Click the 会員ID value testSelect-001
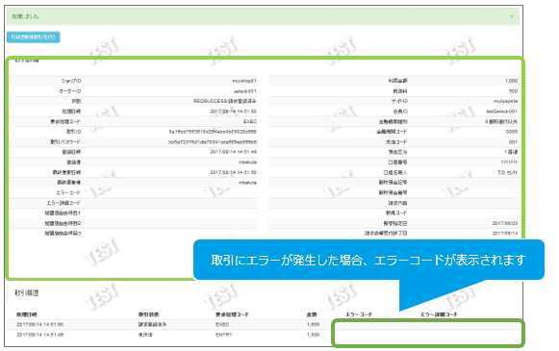Viewport: 559px width, 351px height. 501,112
